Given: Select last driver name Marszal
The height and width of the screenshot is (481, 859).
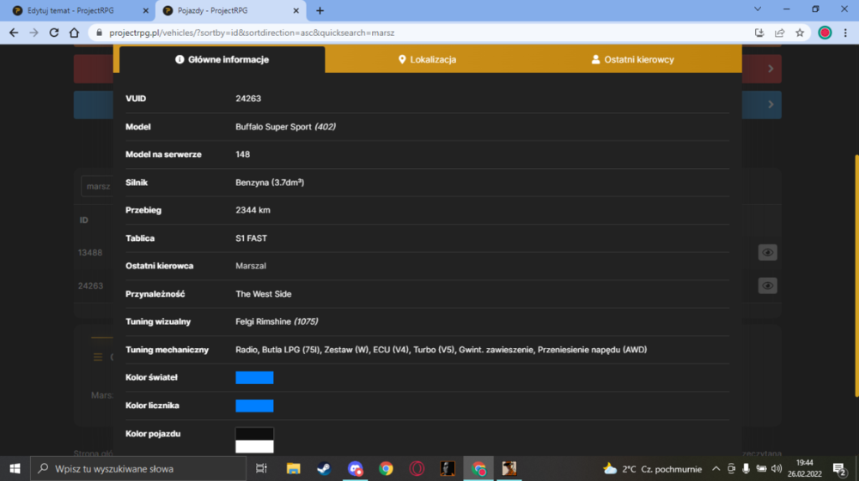Looking at the screenshot, I should click(251, 266).
